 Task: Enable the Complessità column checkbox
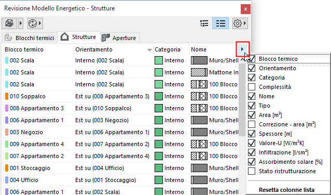pyautogui.click(x=252, y=87)
